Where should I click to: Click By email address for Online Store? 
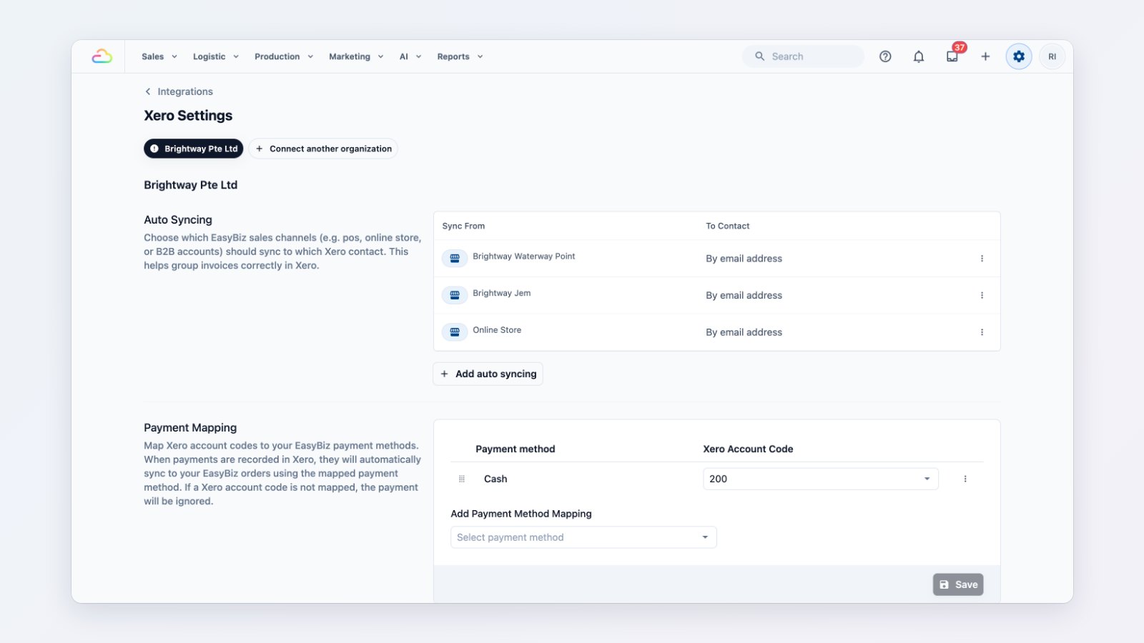(x=744, y=332)
